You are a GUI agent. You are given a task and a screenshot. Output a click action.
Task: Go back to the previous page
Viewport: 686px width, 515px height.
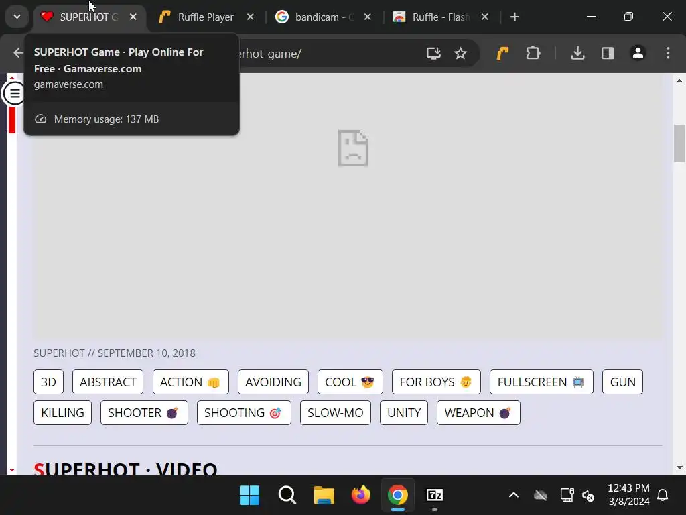tap(18, 53)
